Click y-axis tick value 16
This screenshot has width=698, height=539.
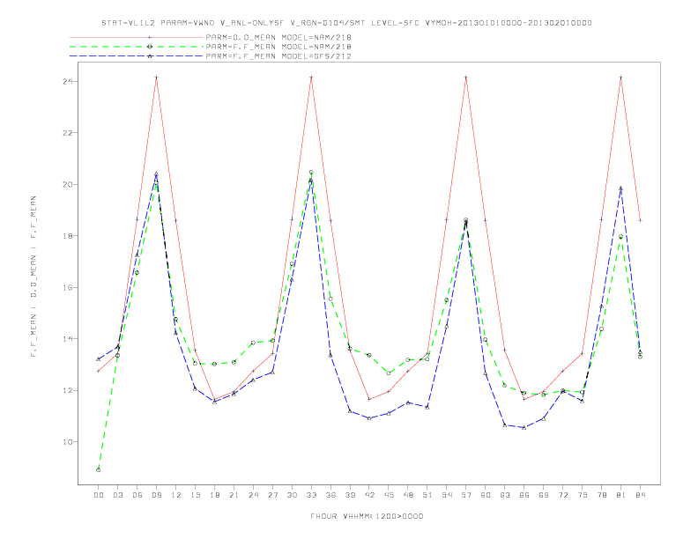(68, 287)
